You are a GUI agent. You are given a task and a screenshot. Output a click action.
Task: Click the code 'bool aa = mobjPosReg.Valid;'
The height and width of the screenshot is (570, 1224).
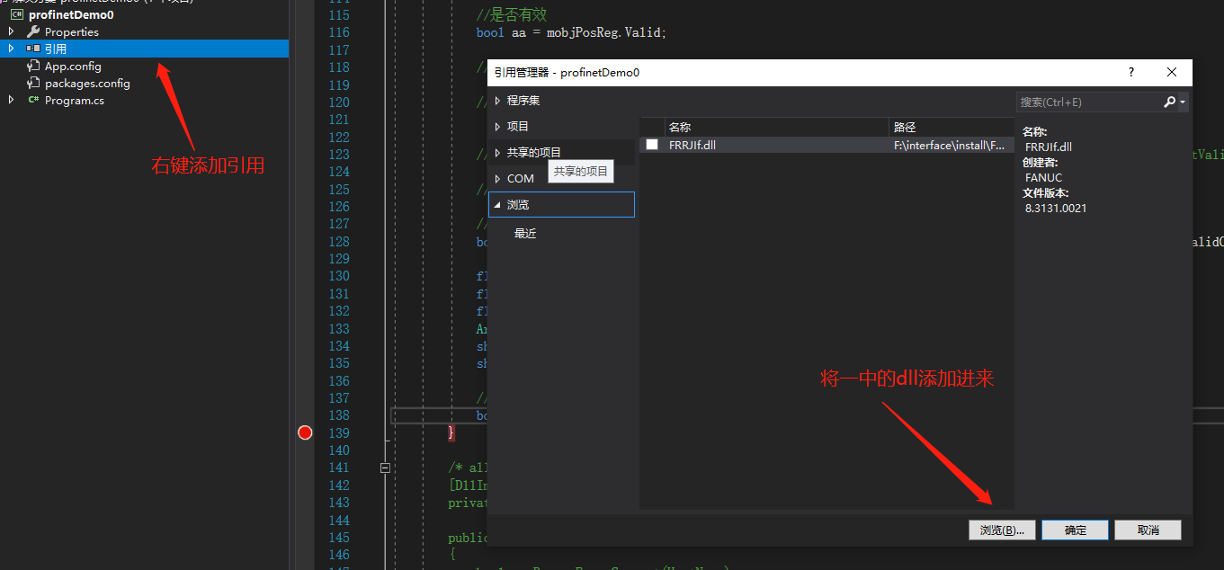pyautogui.click(x=571, y=32)
